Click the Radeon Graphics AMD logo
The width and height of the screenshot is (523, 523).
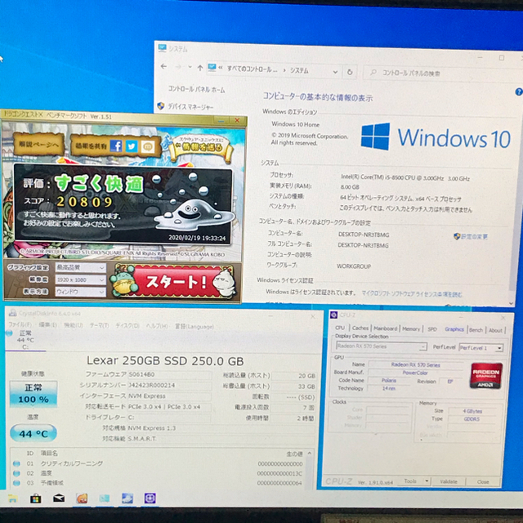coord(486,376)
